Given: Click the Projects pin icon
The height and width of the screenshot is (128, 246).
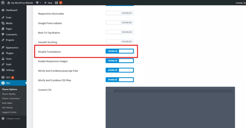Looking at the screenshot, I should pos(3,40).
